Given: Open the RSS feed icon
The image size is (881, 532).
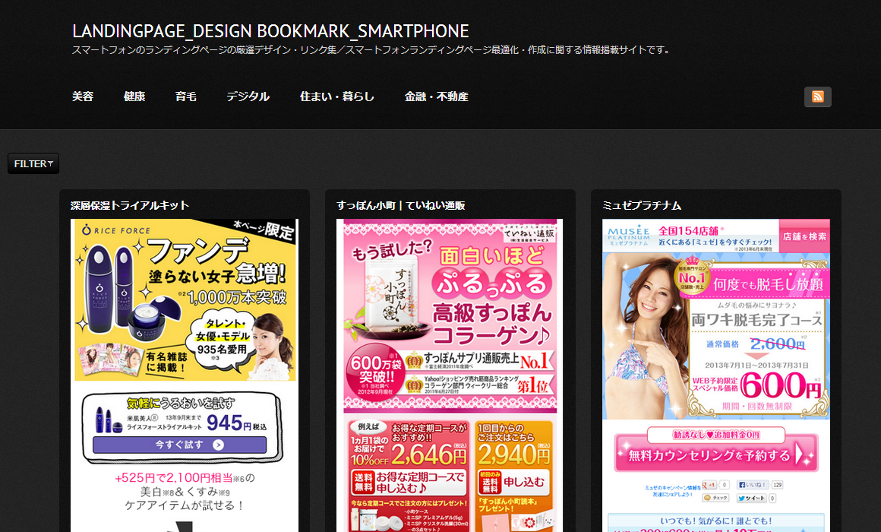Looking at the screenshot, I should pyautogui.click(x=817, y=97).
